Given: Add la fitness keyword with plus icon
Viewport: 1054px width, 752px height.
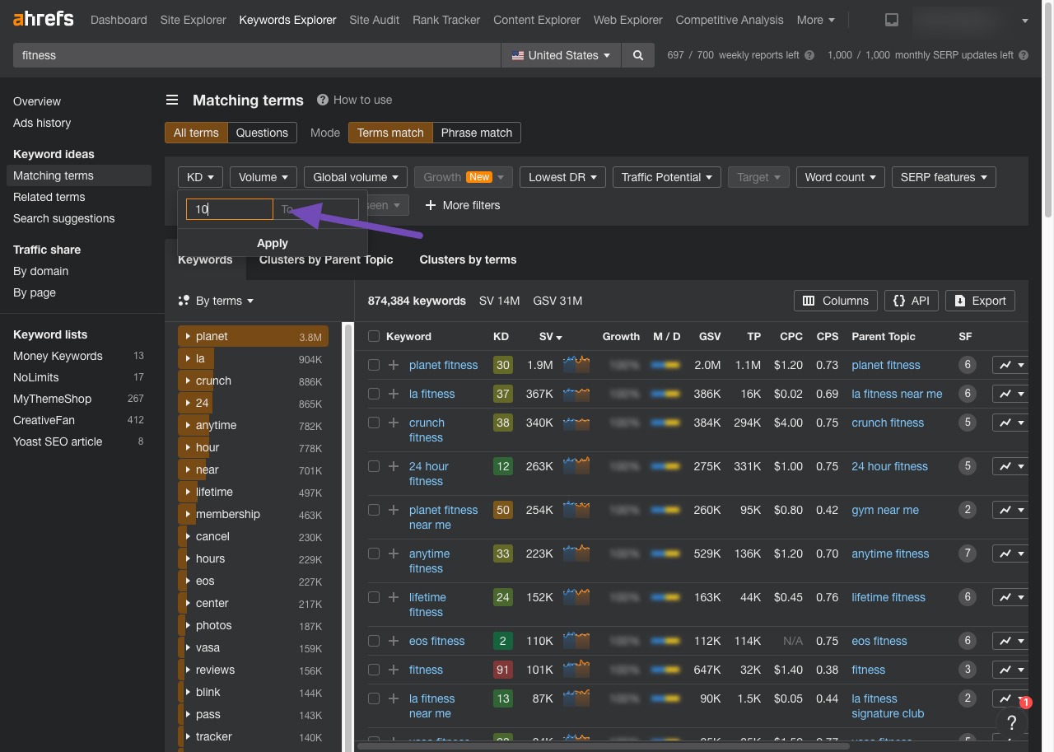Looking at the screenshot, I should click(394, 394).
